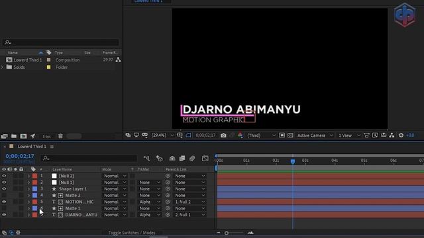The height and width of the screenshot is (238, 424).
Task: Click the primary viewer monitor icon
Action: click(x=136, y=135)
